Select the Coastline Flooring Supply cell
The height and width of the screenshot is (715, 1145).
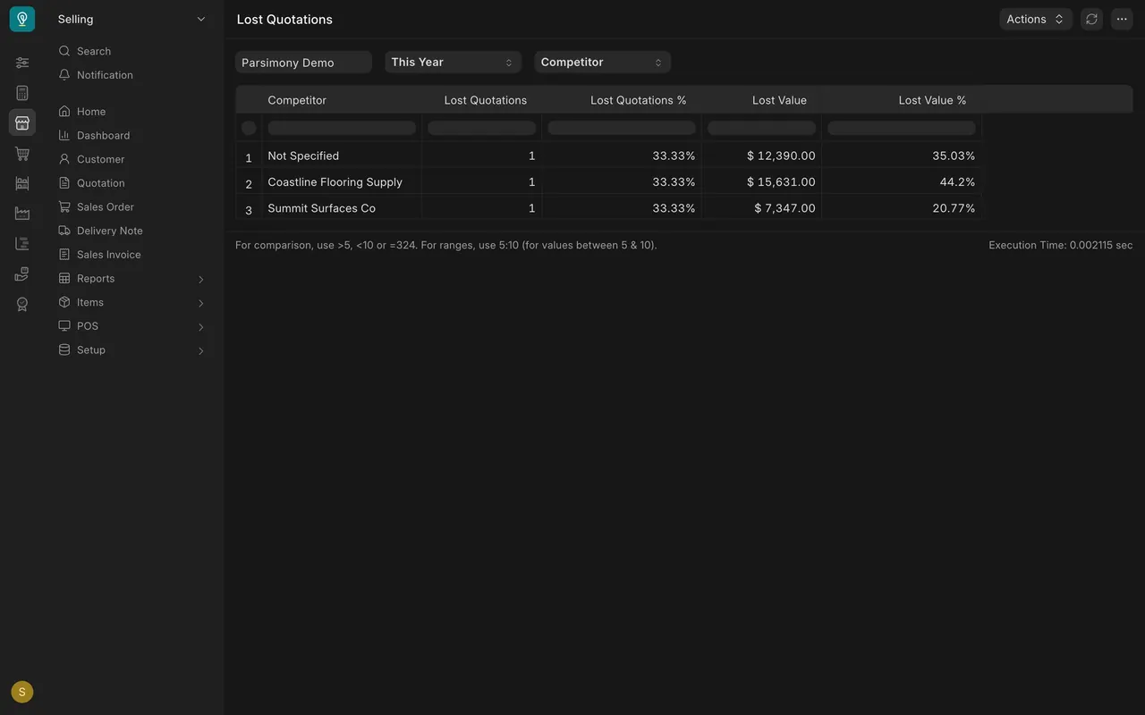pyautogui.click(x=342, y=181)
